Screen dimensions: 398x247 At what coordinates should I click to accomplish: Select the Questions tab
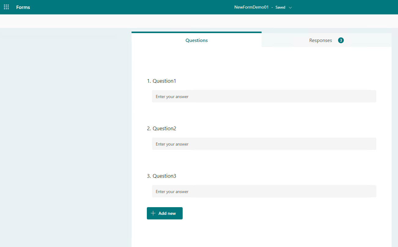click(196, 40)
